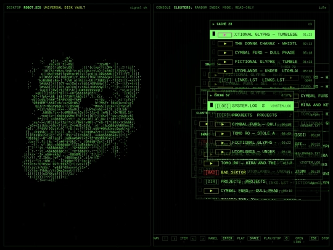Select the Console header item
The height and width of the screenshot is (250, 333).
[163, 7]
